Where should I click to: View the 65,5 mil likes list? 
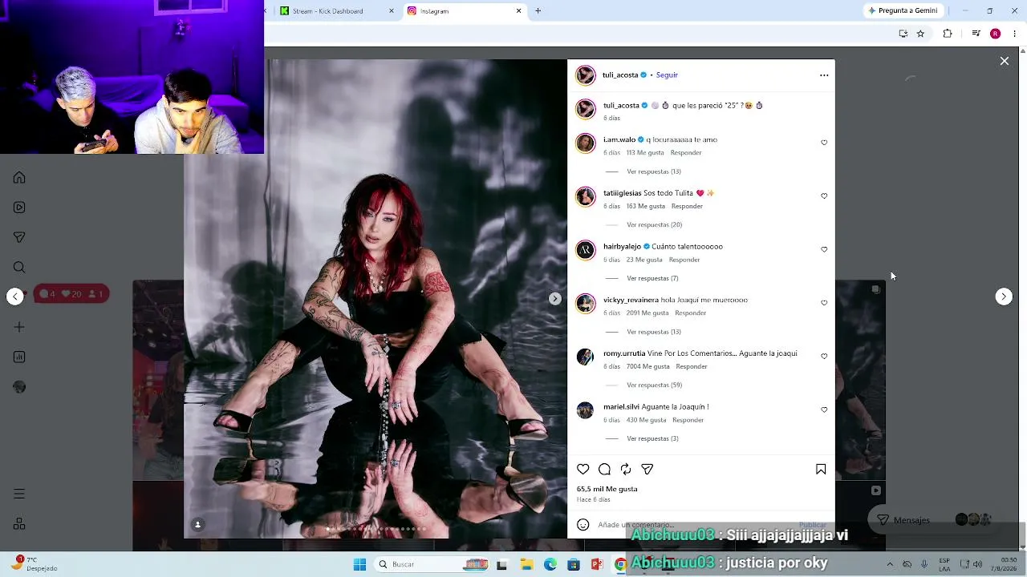coord(607,489)
